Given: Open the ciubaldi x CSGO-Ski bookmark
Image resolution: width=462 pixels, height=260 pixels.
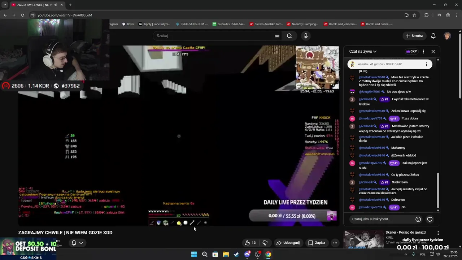Looking at the screenshot, I should pyautogui.click(x=229, y=24).
